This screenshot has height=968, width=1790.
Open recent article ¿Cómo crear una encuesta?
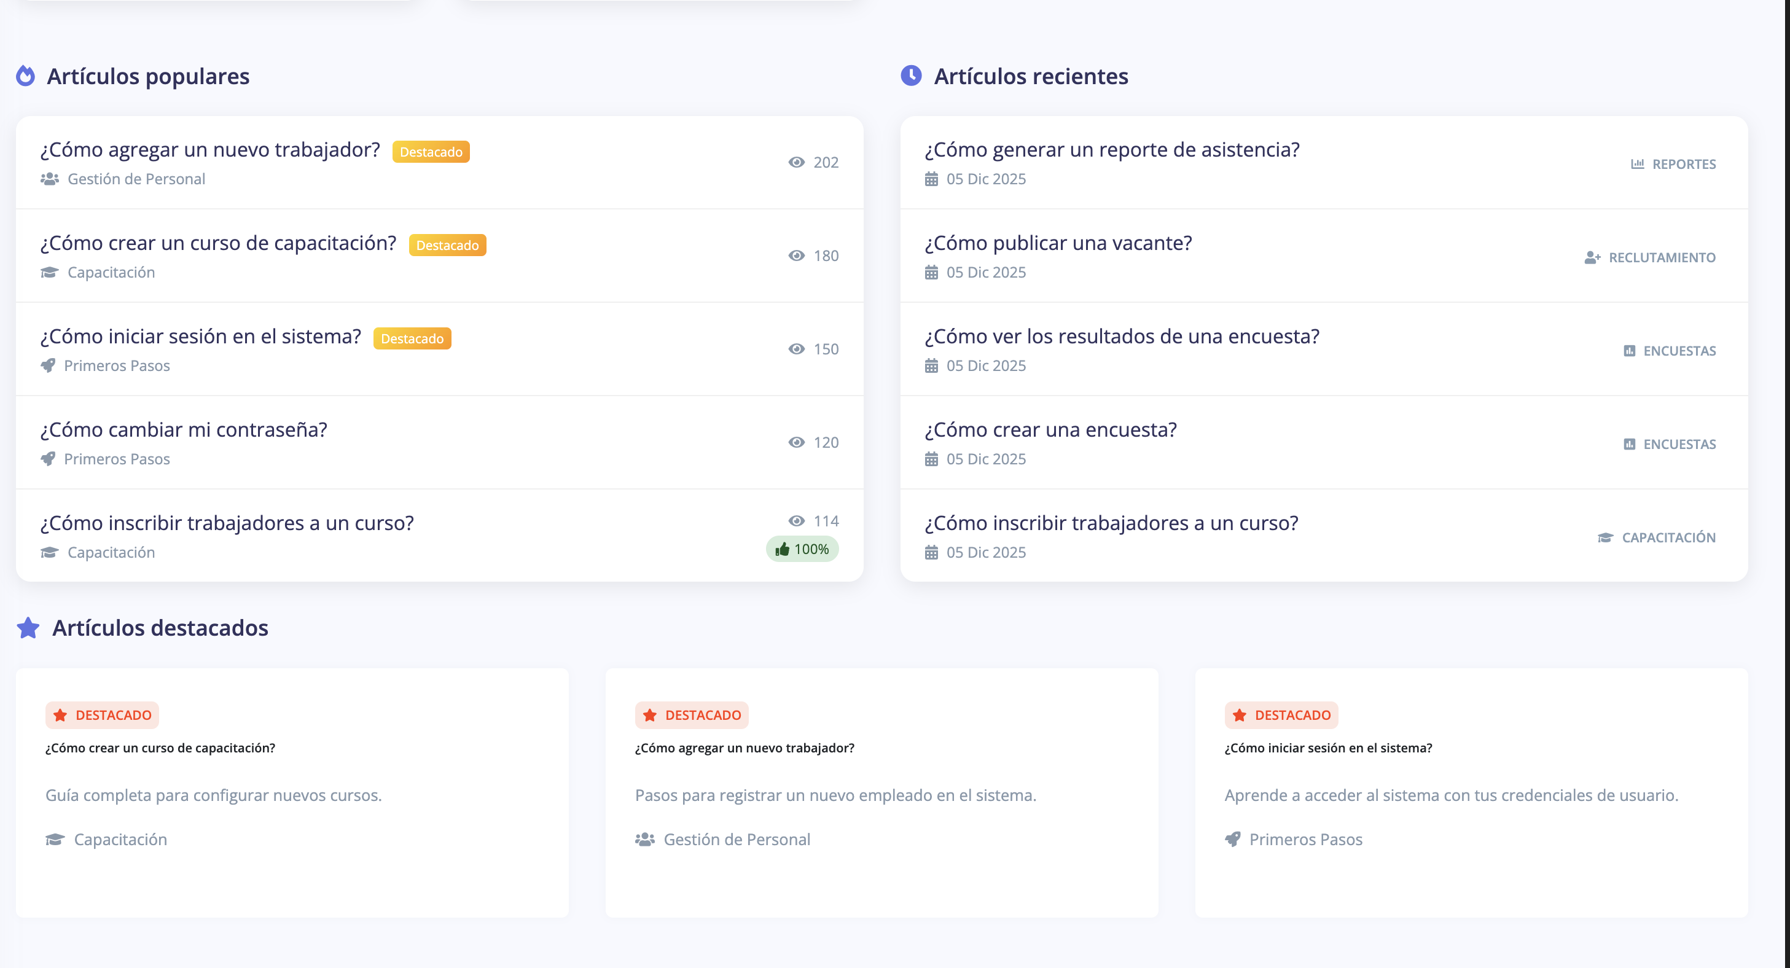tap(1050, 429)
